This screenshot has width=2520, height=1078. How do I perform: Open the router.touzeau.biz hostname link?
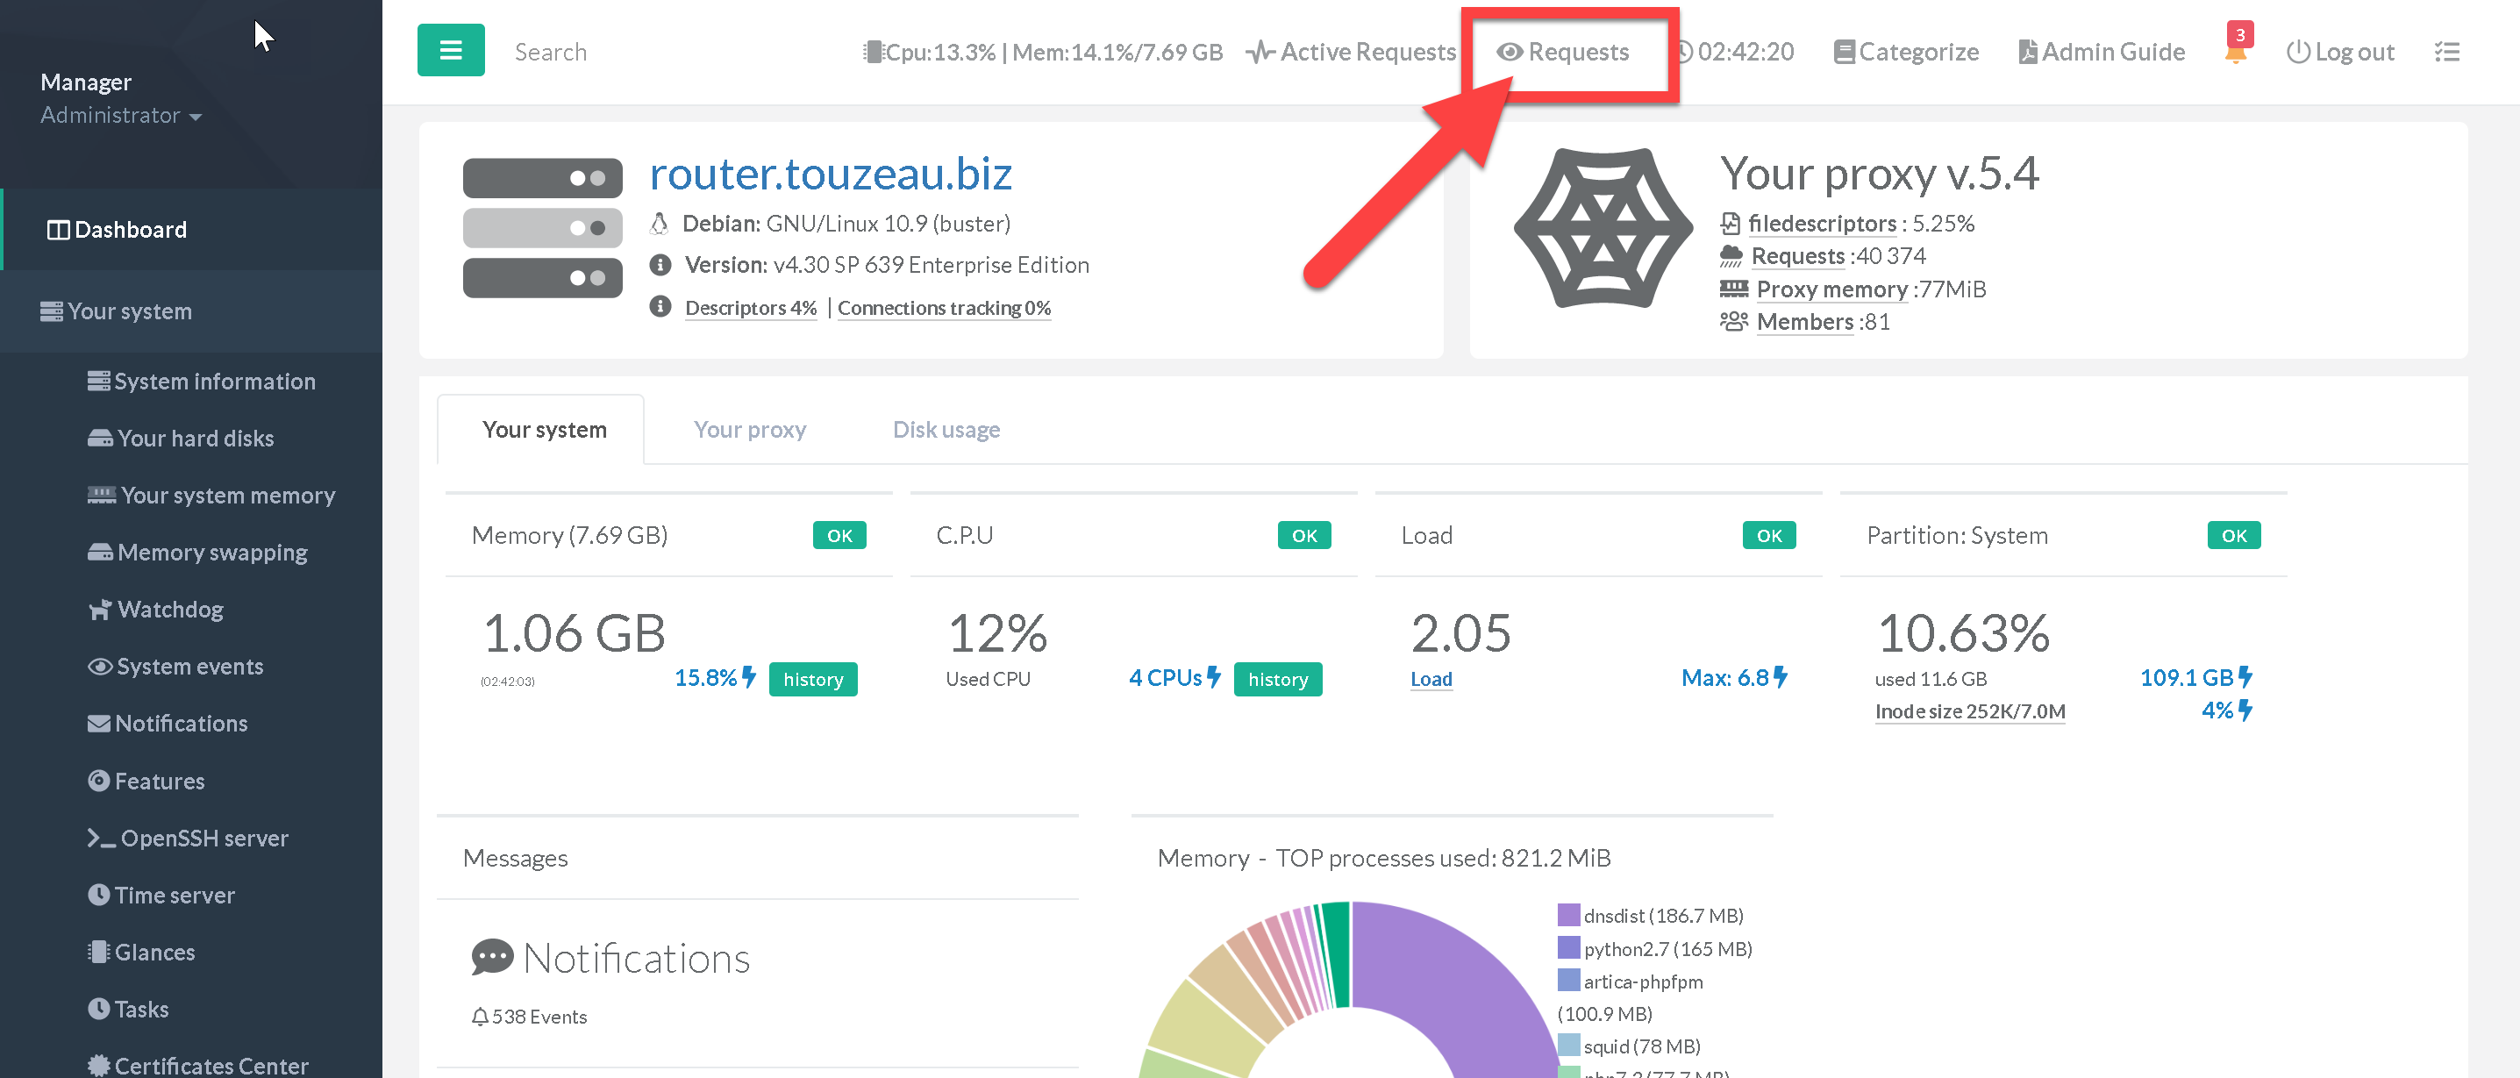(830, 175)
